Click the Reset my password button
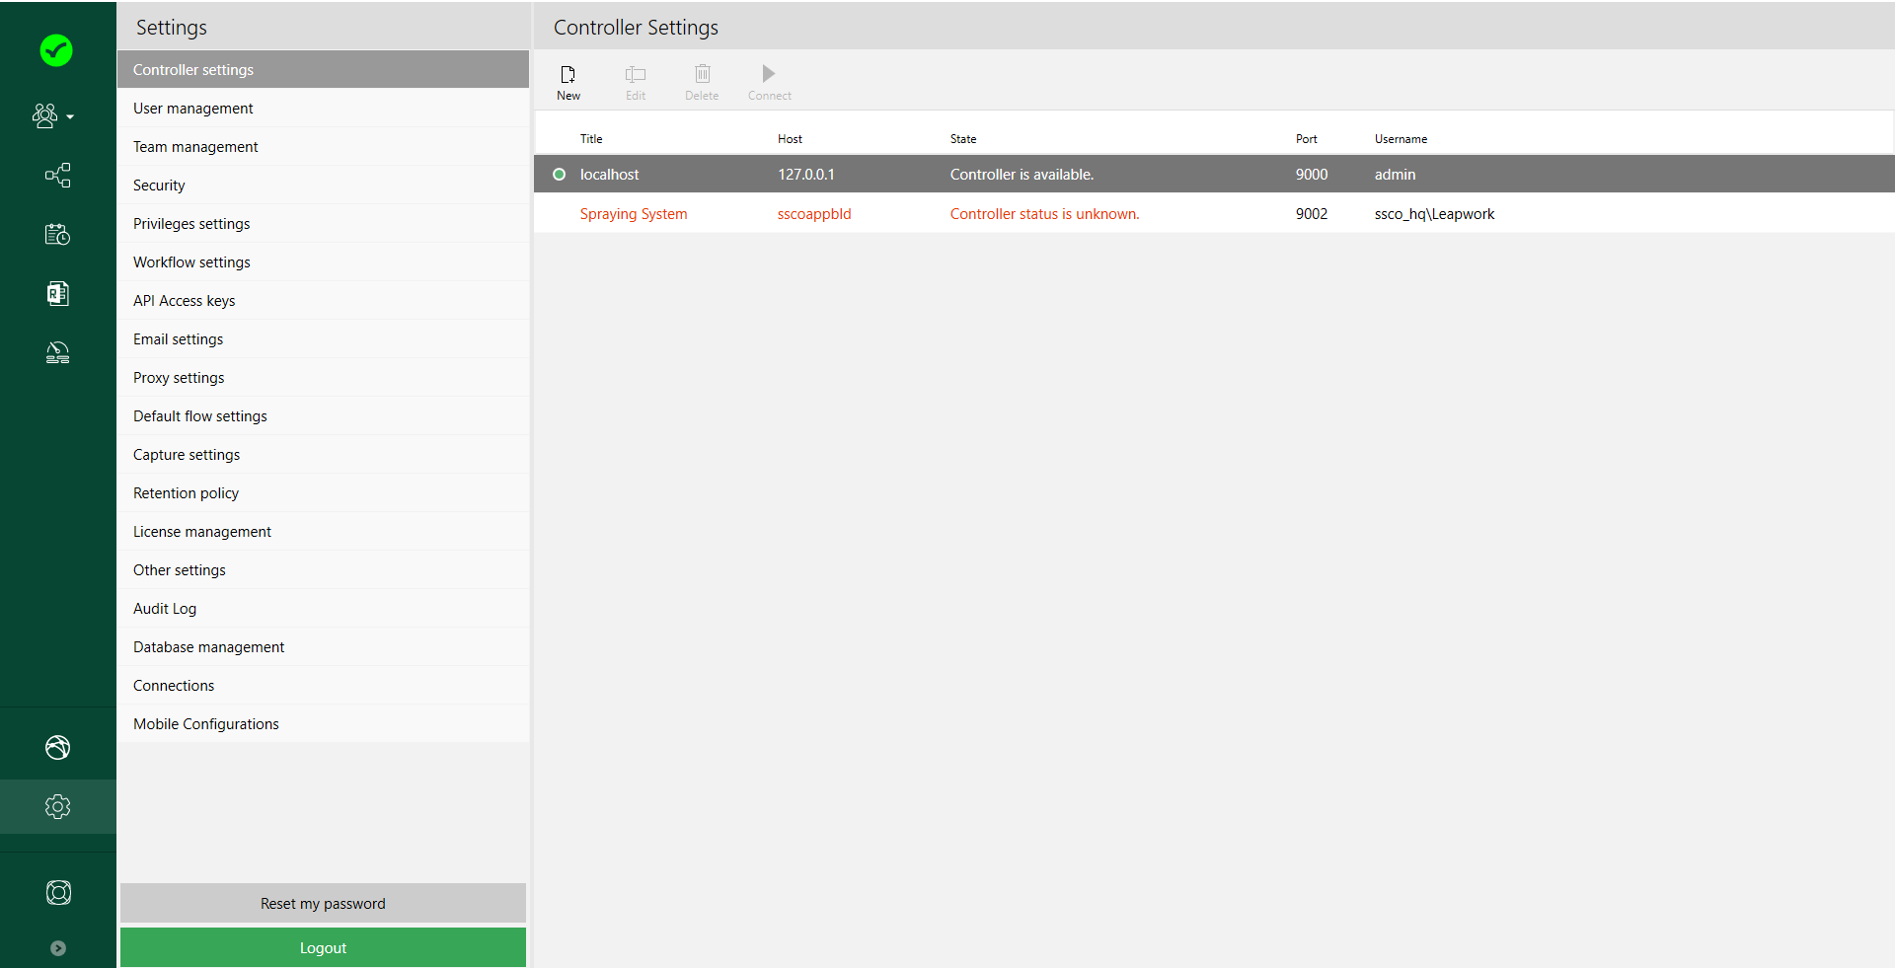1895x968 pixels. (x=323, y=903)
